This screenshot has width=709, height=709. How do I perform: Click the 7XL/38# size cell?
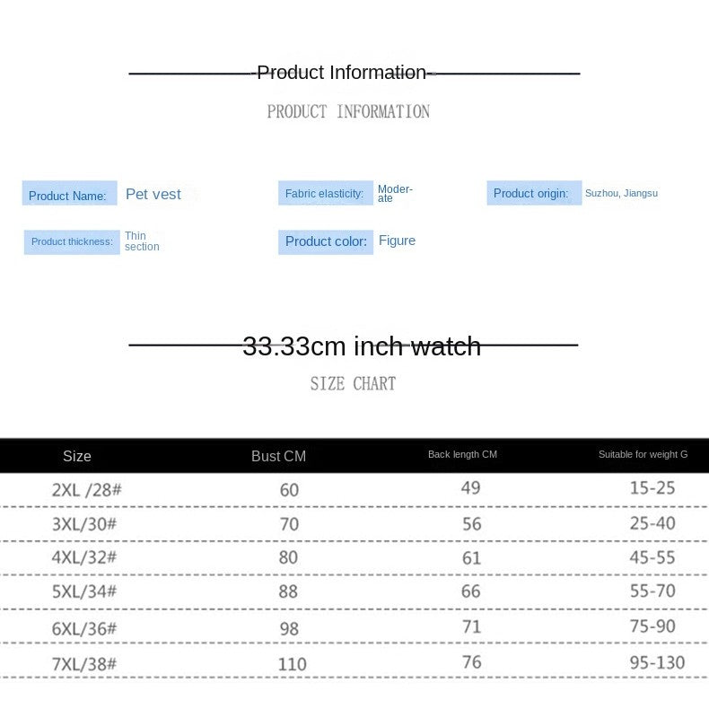(x=84, y=664)
